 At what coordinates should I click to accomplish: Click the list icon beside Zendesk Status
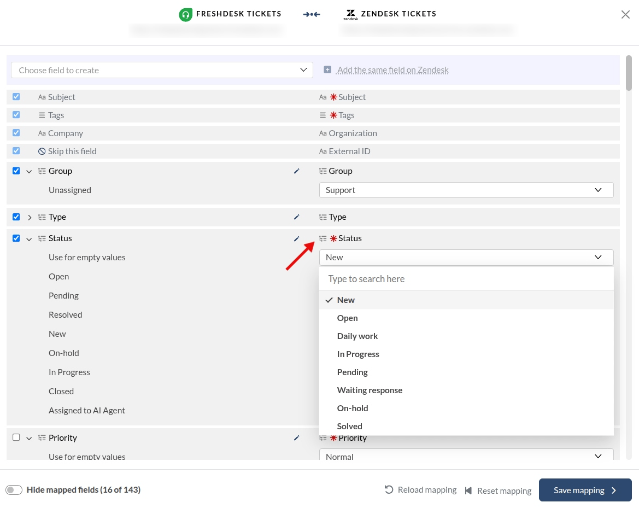pyautogui.click(x=323, y=238)
